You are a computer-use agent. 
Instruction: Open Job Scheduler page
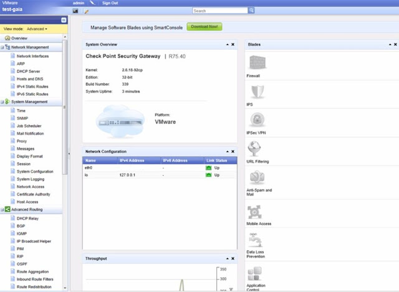(29, 126)
